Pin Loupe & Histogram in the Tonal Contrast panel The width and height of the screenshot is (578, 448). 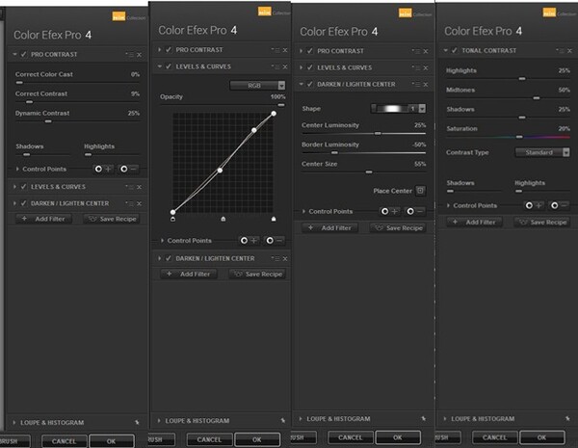(x=567, y=419)
